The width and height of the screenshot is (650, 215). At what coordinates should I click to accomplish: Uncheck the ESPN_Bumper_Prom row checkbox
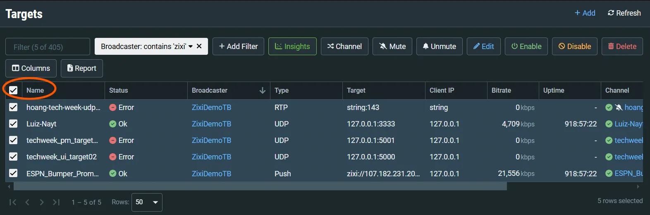point(13,173)
